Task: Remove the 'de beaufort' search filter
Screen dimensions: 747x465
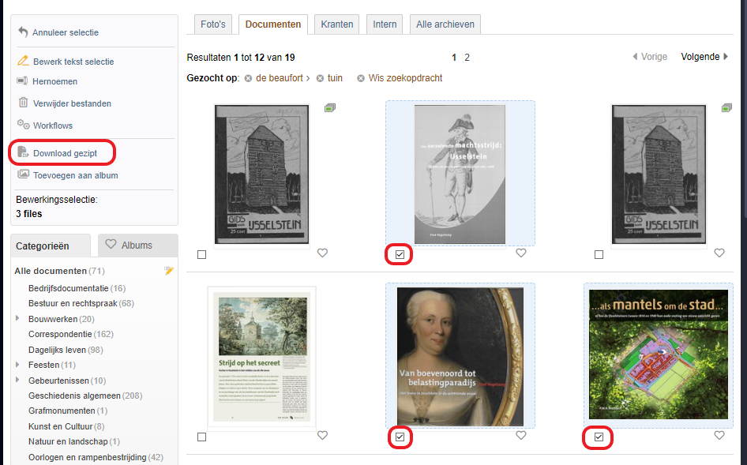Action: 248,78
